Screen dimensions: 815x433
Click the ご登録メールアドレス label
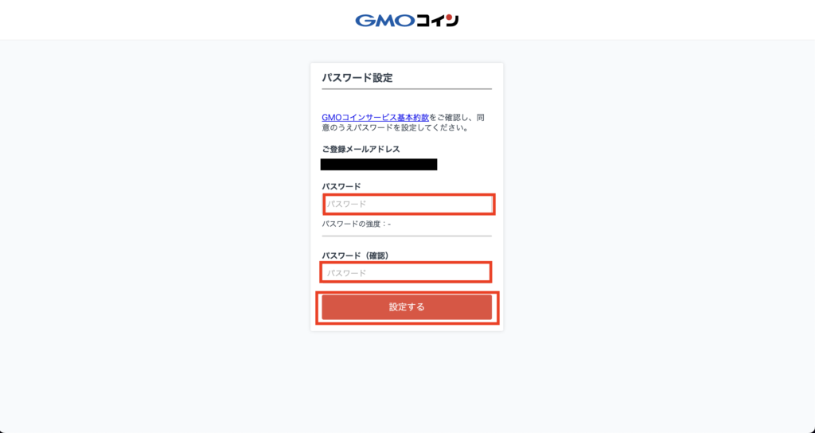pos(361,149)
